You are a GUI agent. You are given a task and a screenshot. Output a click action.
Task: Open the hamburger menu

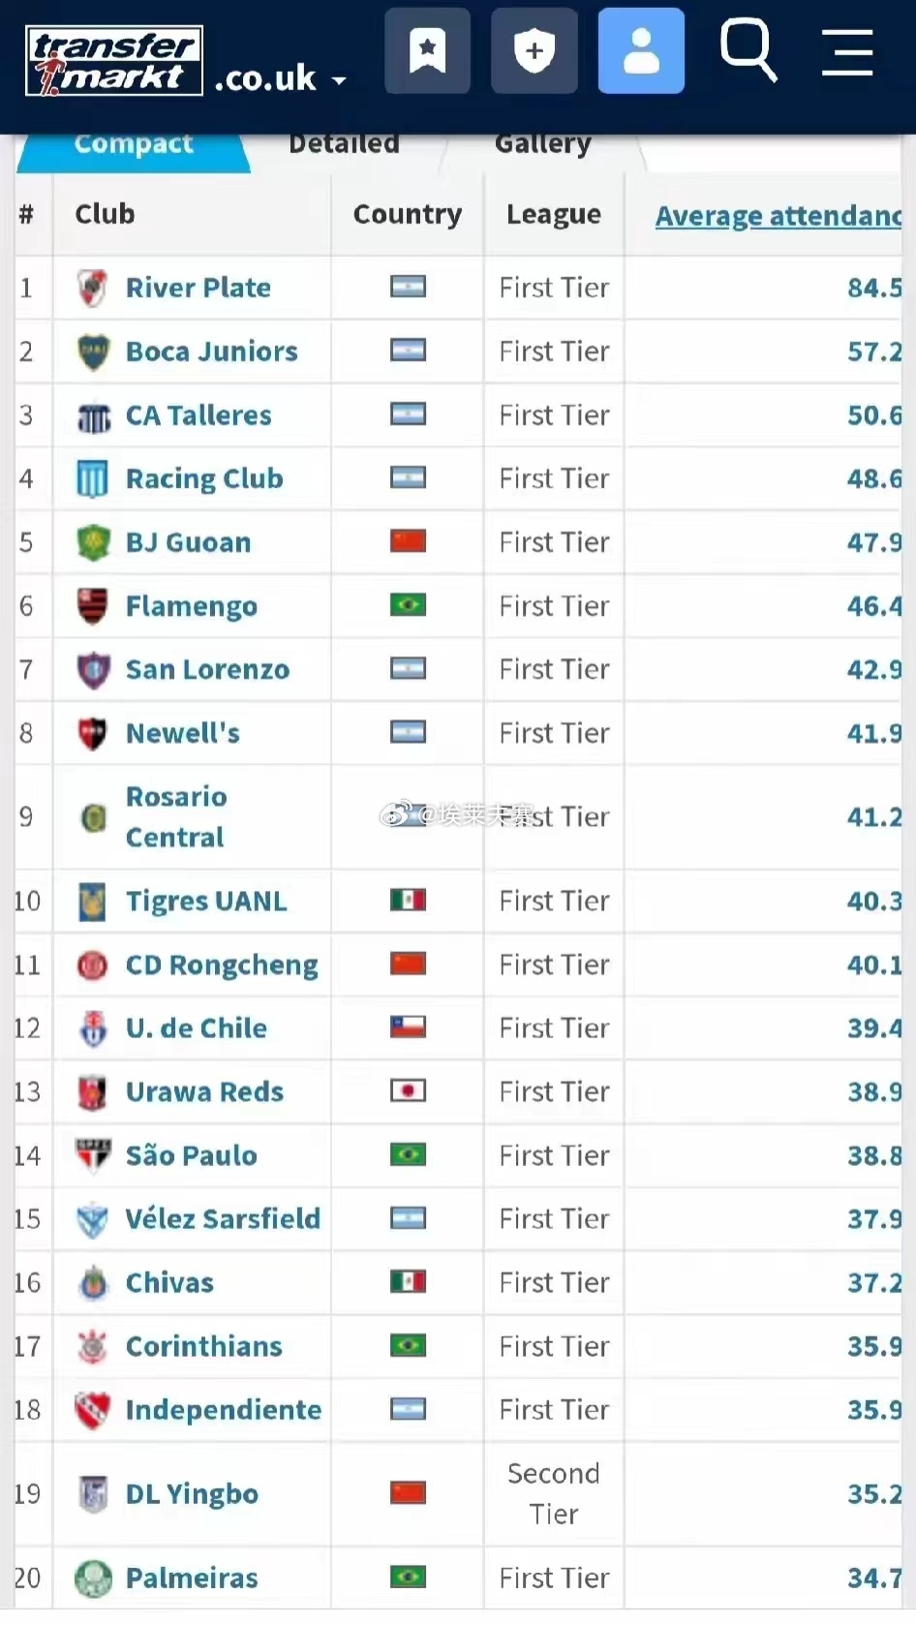pos(847,51)
